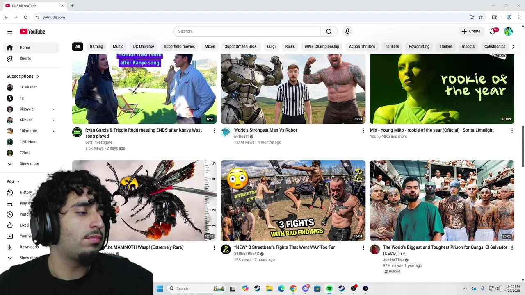Bookmark this page with the star icon
Viewport: 525px width, 295px height.
(x=481, y=17)
